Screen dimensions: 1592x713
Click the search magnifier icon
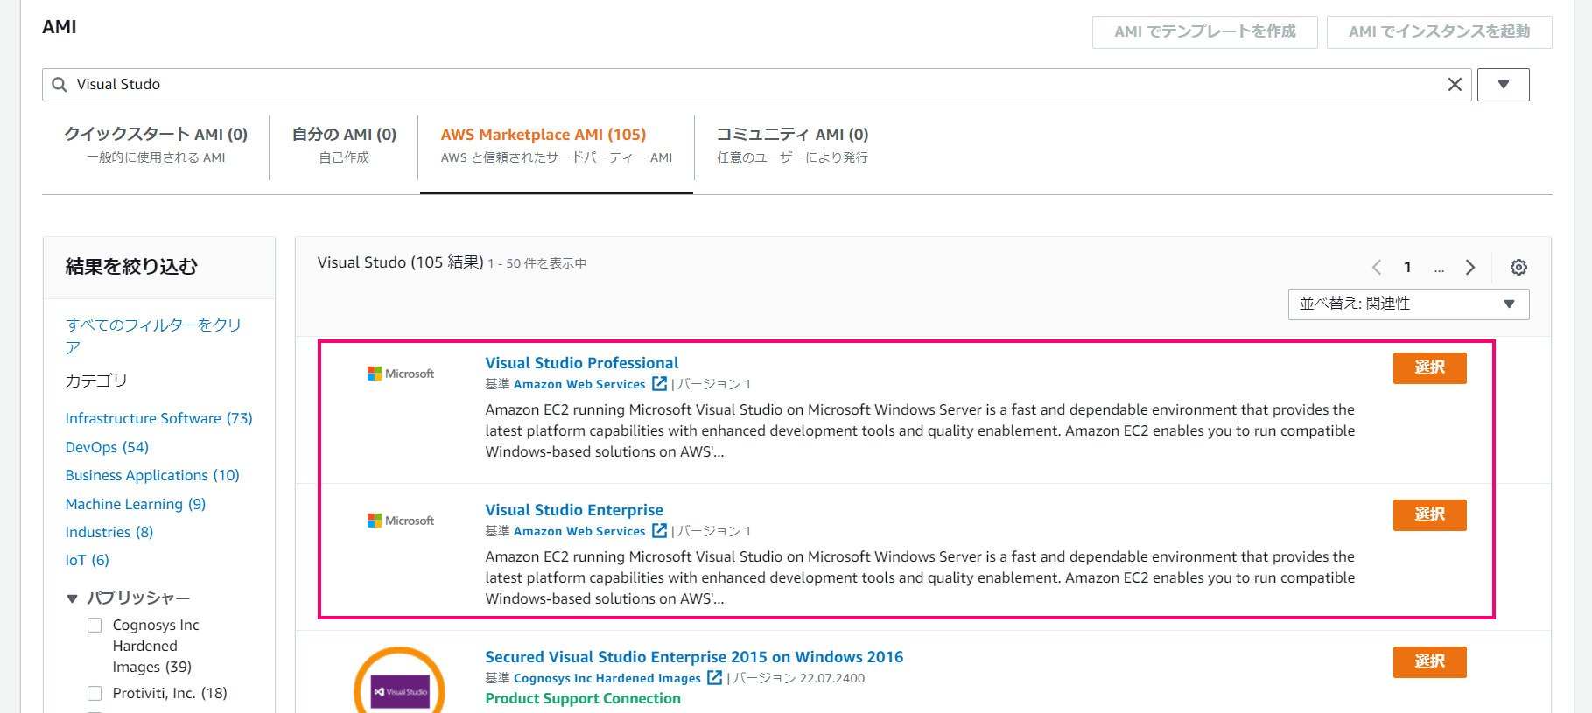click(60, 85)
